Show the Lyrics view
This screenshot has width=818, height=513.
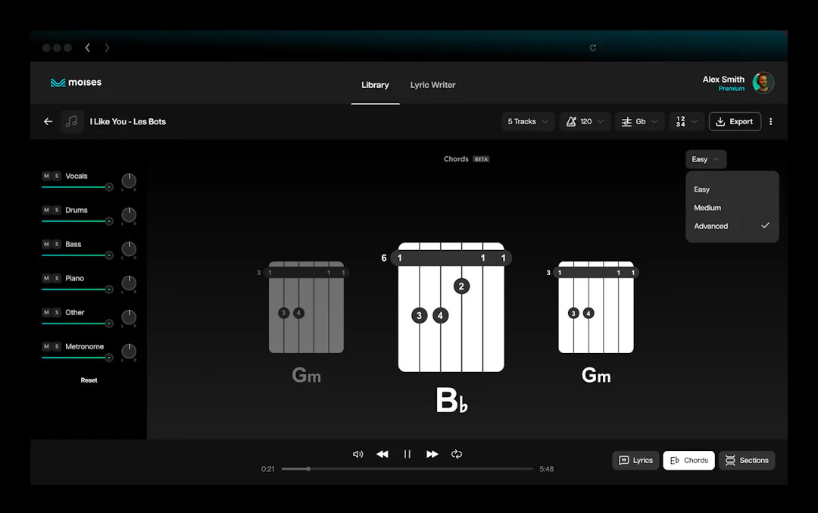(635, 460)
